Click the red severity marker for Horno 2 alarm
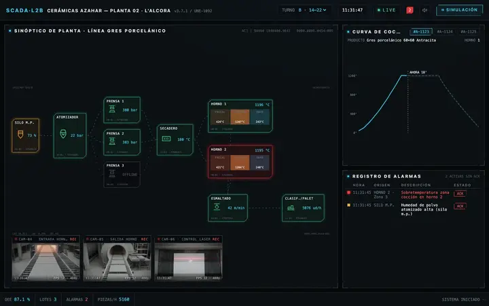This screenshot has height=306, width=489. [x=348, y=192]
